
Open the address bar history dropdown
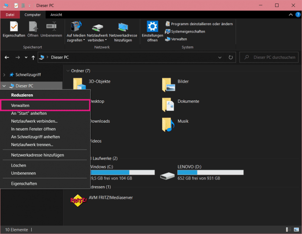point(221,57)
